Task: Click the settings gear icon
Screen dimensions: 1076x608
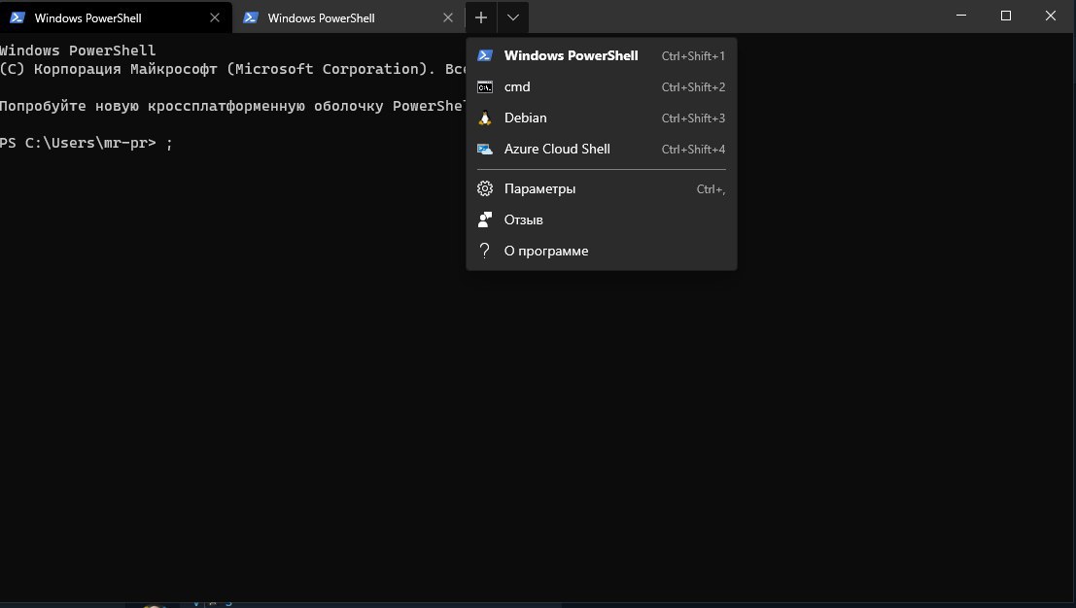Action: point(485,188)
